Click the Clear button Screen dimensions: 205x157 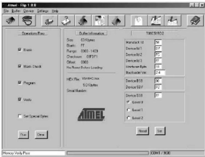(x=41, y=134)
